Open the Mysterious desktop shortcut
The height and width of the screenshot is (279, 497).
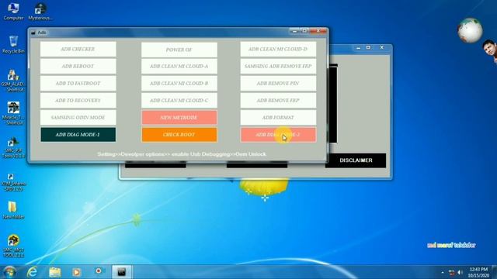[x=40, y=12]
